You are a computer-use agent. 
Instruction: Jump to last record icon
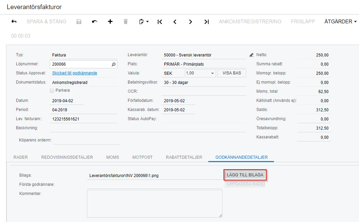(x=207, y=22)
